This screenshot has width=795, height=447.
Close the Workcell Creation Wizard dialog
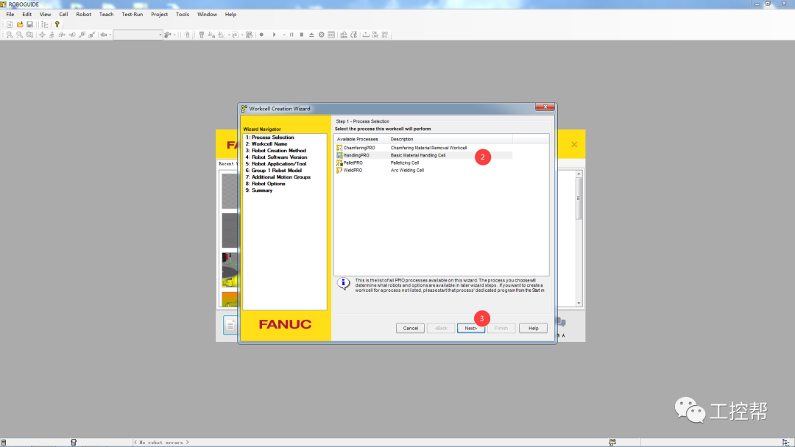click(x=545, y=107)
